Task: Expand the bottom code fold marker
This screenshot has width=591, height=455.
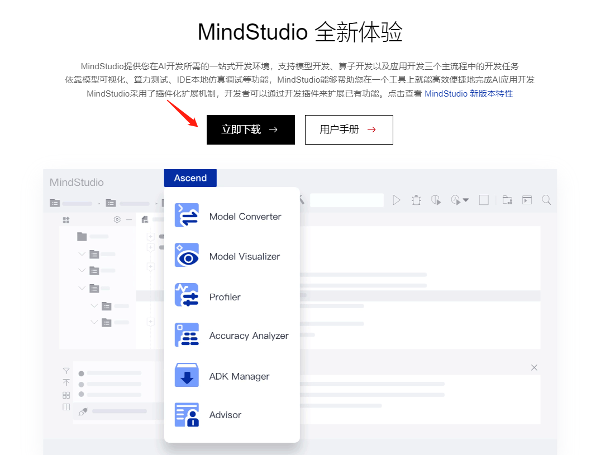Action: pos(150,322)
